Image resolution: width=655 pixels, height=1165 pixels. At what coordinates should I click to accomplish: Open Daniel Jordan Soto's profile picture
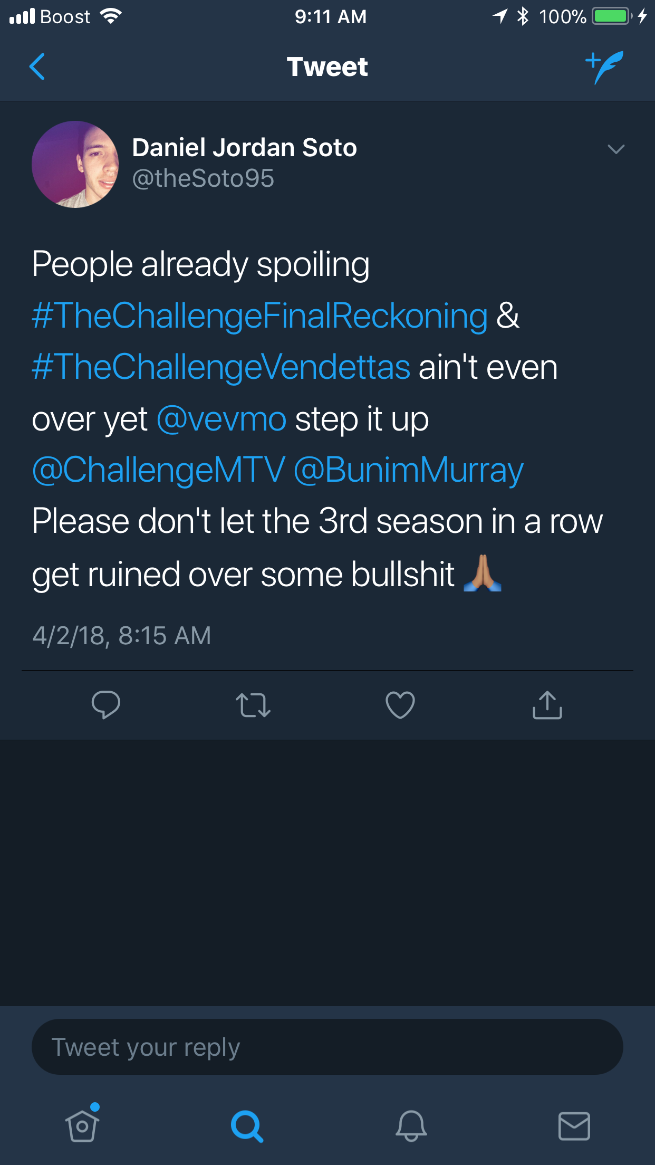click(75, 164)
